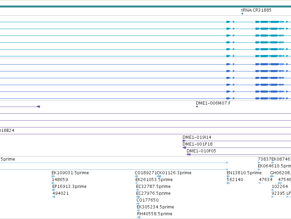Click the EC27976.5prime EST label
This screenshot has height=219, width=291.
153,193
